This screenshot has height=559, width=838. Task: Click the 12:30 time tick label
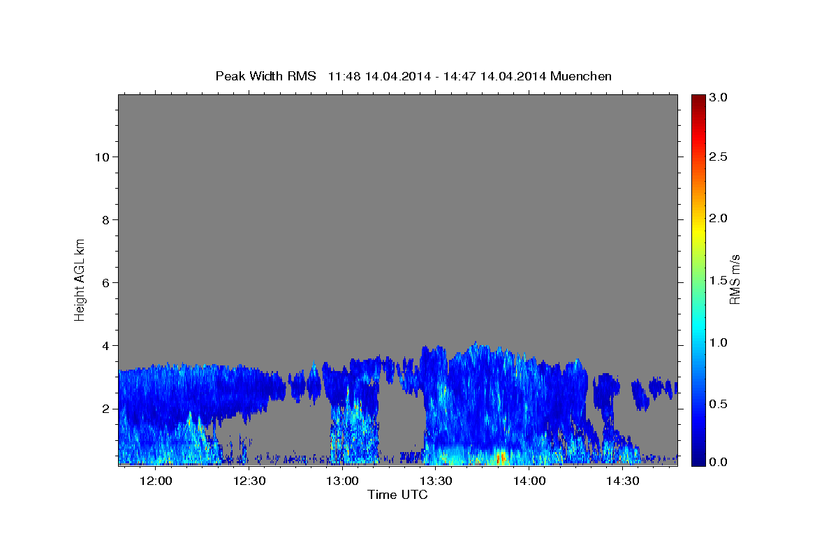point(249,481)
